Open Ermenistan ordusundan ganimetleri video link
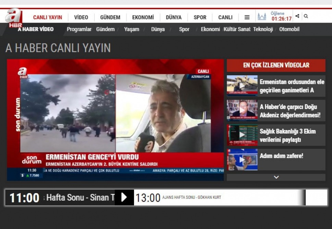This screenshot has width=332, height=229. 292,86
